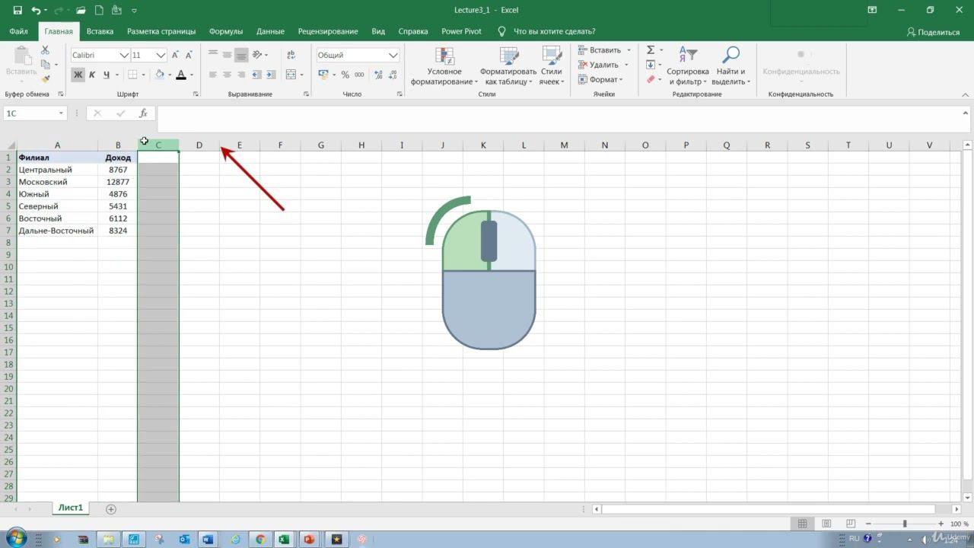Viewport: 974px width, 548px height.
Task: Toggle Italic (К) formatting
Action: 92,75
